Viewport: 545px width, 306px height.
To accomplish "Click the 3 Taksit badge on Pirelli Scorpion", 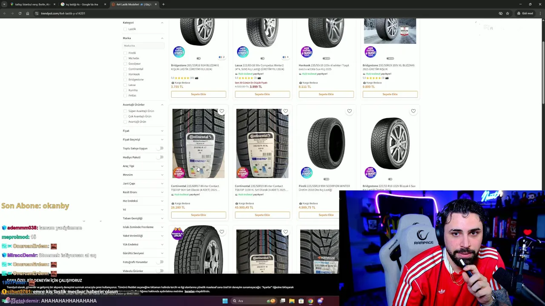I will (x=307, y=172).
